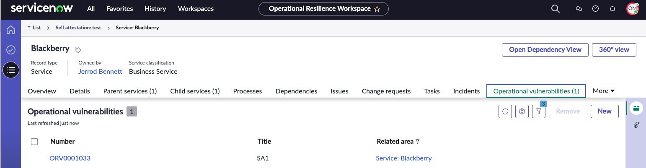Open record ORV0001033
Screen dimensions: 646x168
click(70, 158)
